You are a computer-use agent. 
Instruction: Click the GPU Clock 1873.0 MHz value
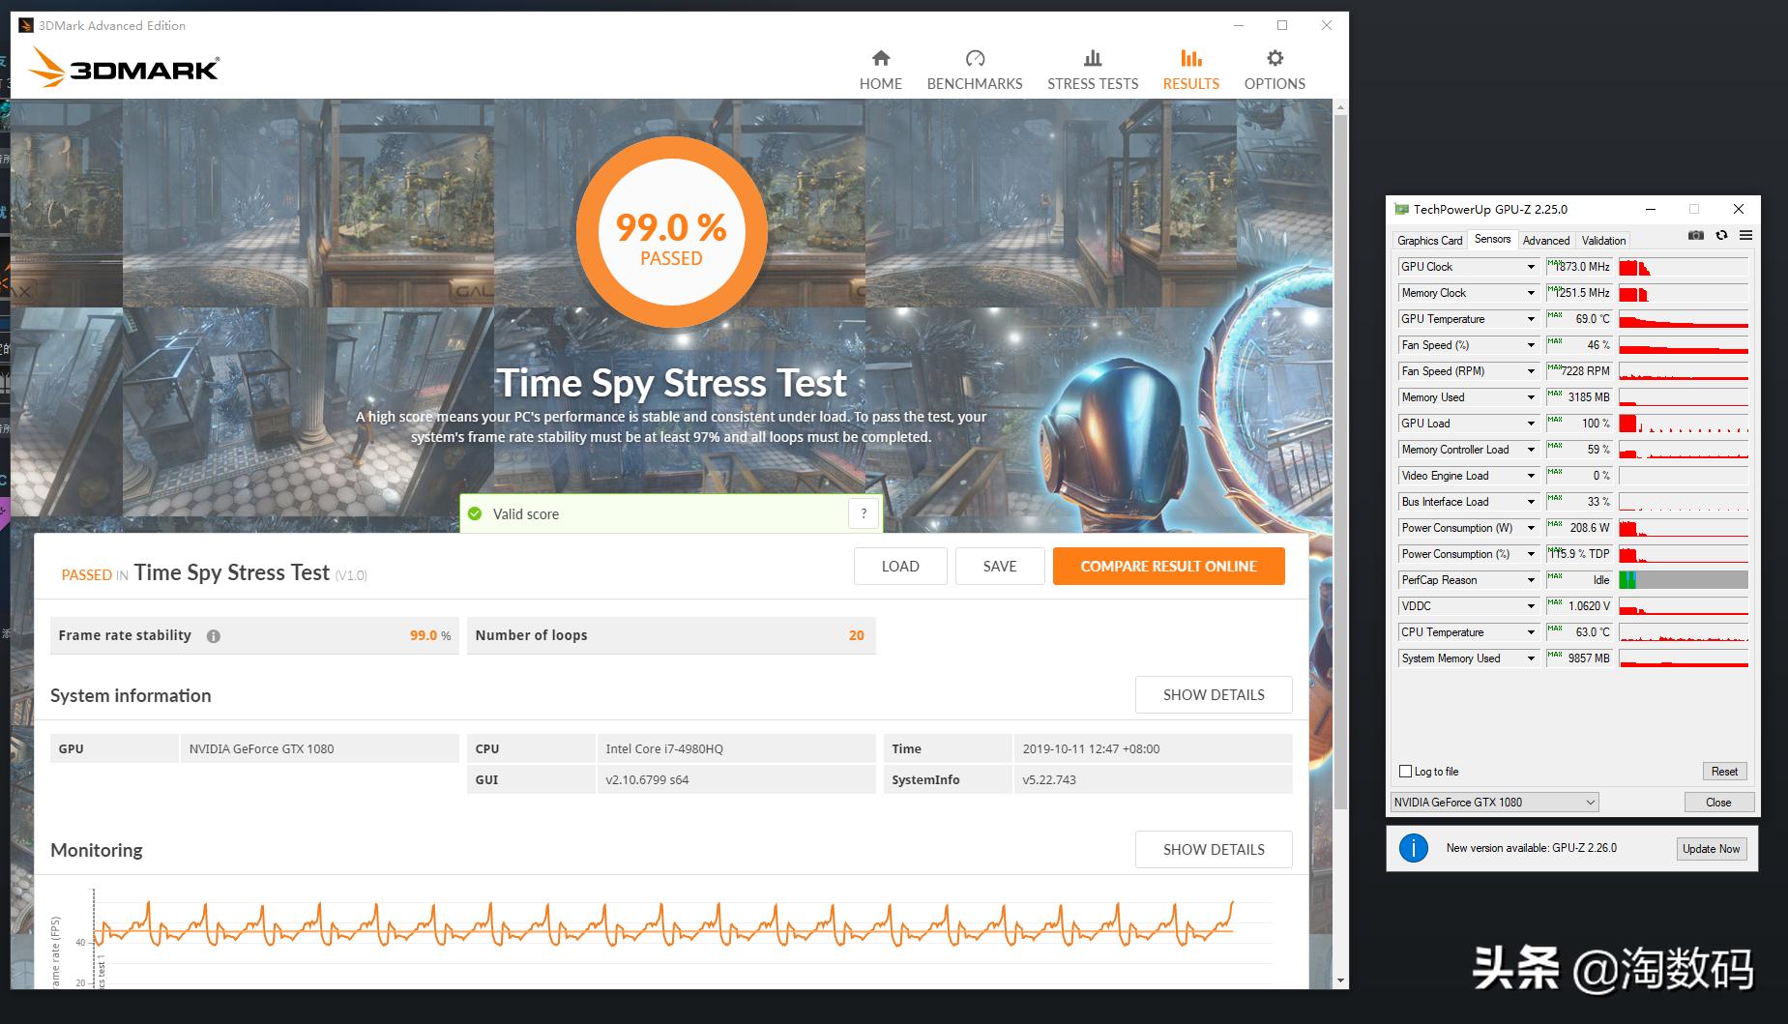[1579, 267]
